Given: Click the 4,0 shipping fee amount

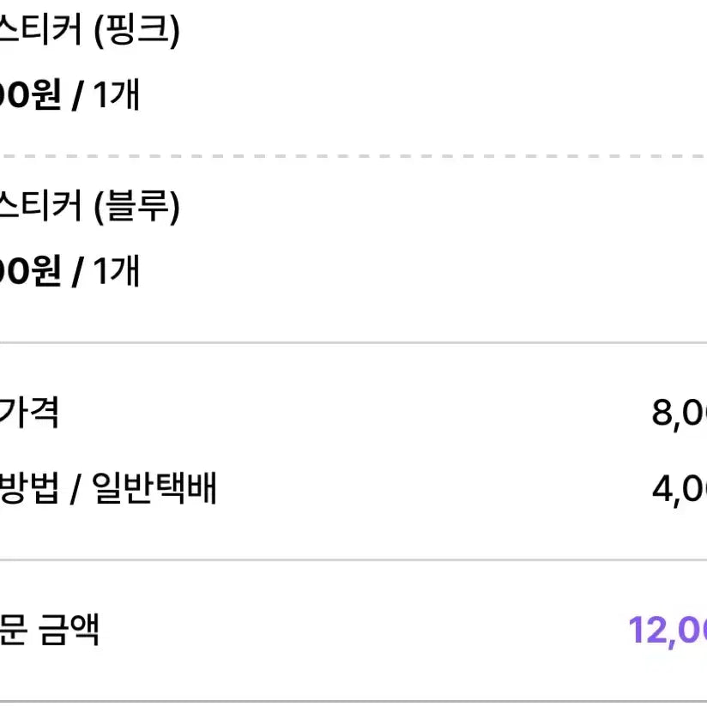Looking at the screenshot, I should (x=679, y=490).
